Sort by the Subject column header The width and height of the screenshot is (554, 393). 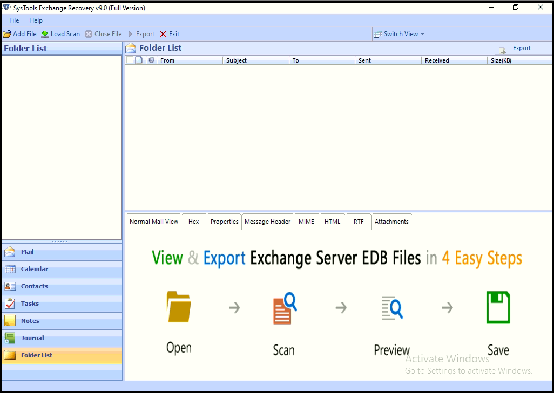click(x=256, y=60)
